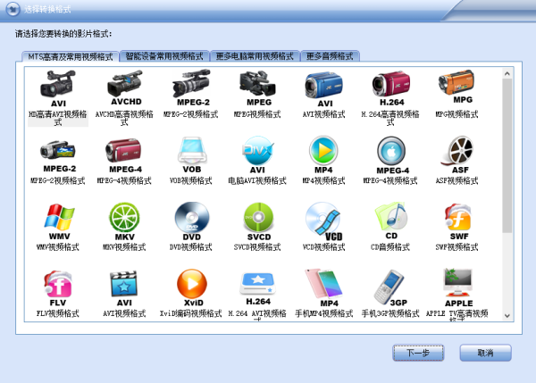The width and height of the screenshot is (536, 383).
Task: Pick the XviD encoded video format
Action: click(x=191, y=286)
